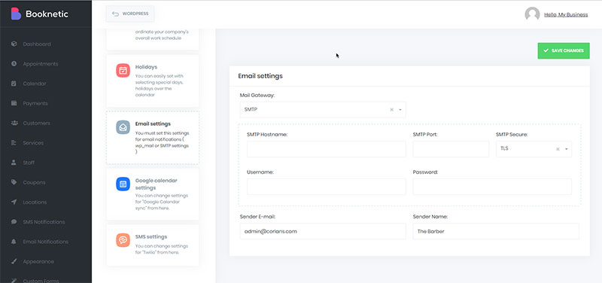
Task: Open Email Notifications menu item
Action: (46, 242)
